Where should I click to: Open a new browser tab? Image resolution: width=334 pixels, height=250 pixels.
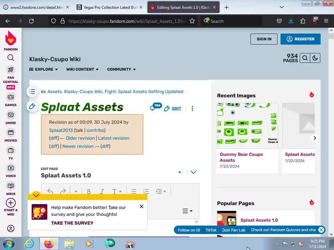226,7
